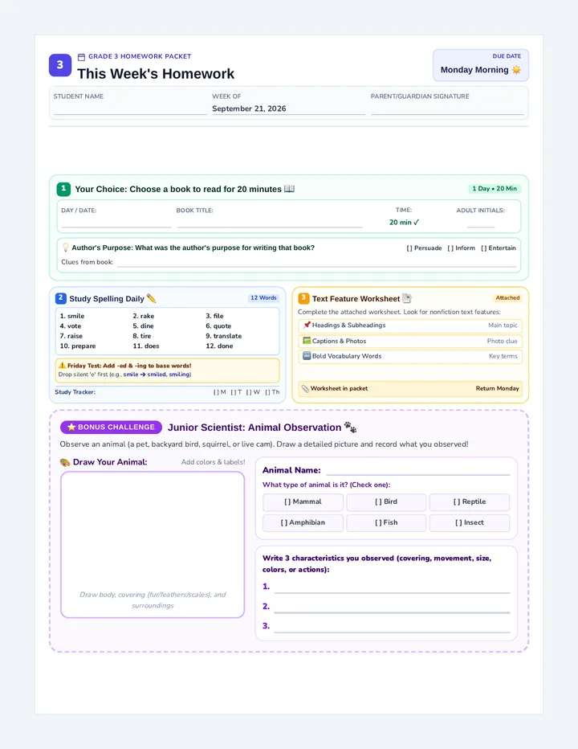Click the document icon after Text Feature Worksheet
This screenshot has height=749, width=578.
click(x=407, y=298)
